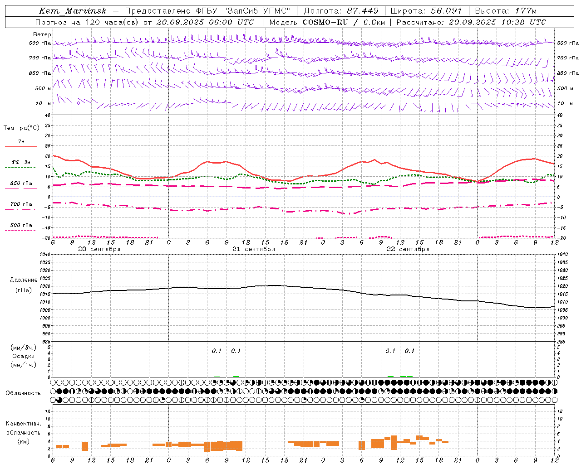The image size is (581, 464).
Task: Click the Тем-ра(°C) axis title
Action: point(21,128)
